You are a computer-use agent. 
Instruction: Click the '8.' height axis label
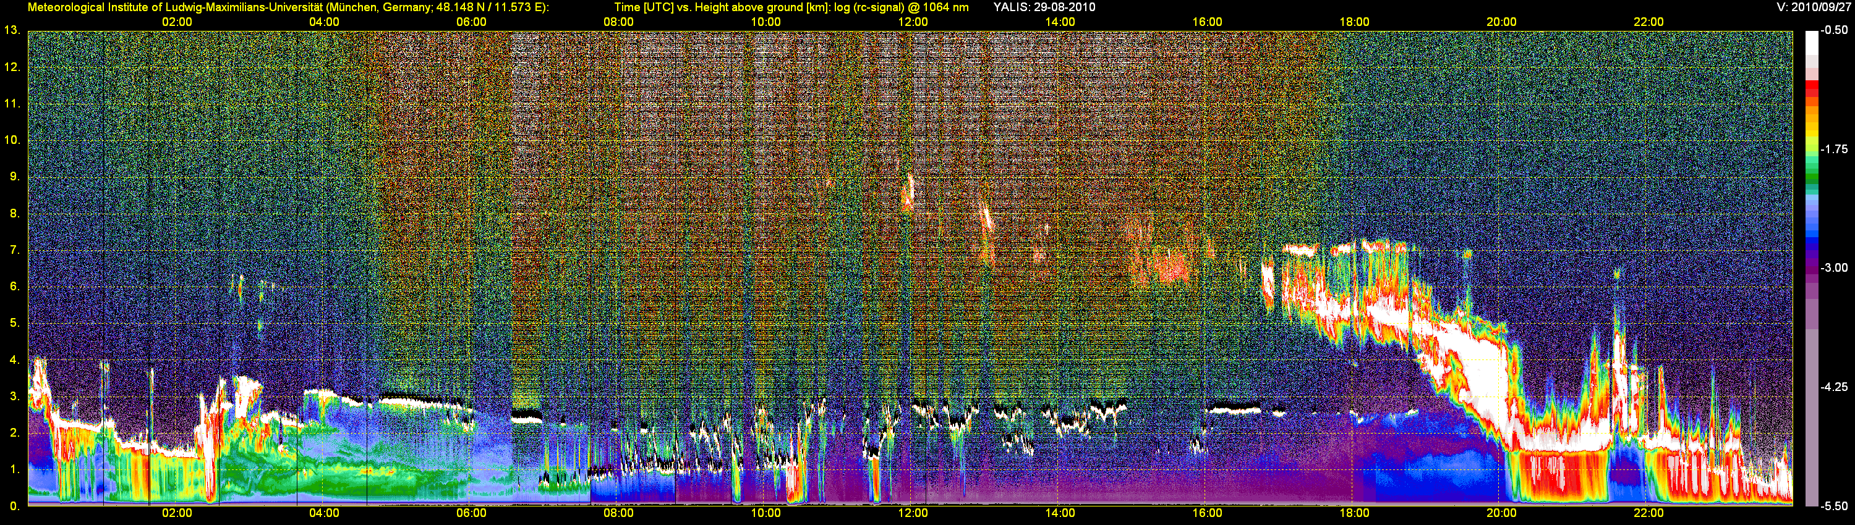tap(14, 213)
